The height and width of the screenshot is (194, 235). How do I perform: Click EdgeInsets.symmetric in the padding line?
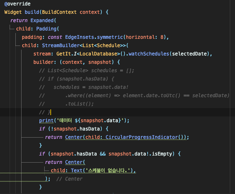(94, 37)
